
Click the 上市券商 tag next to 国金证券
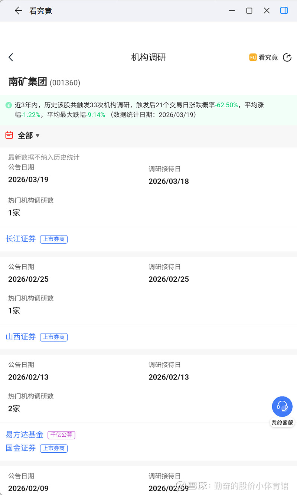pyautogui.click(x=54, y=448)
